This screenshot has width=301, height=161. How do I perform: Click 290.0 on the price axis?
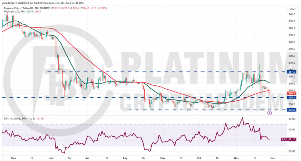click(x=292, y=49)
